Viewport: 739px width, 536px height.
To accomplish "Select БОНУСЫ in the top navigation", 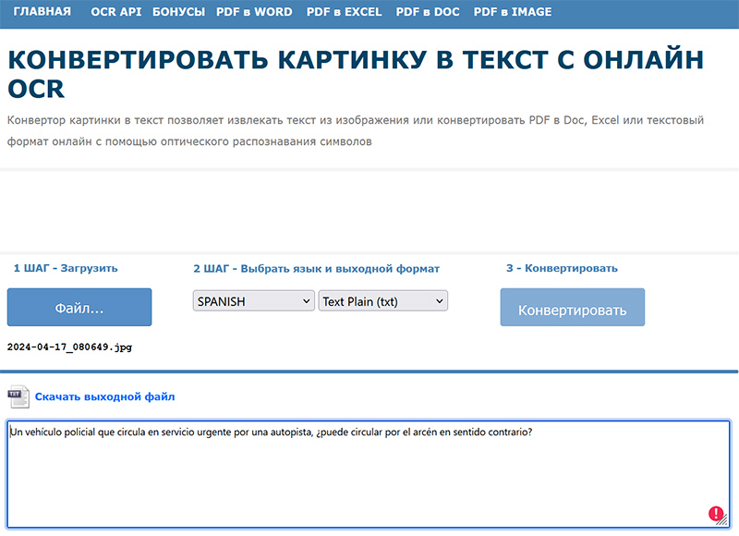I will [x=180, y=12].
